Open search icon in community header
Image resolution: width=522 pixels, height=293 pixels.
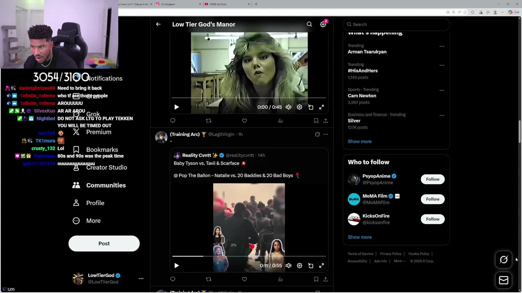[310, 24]
